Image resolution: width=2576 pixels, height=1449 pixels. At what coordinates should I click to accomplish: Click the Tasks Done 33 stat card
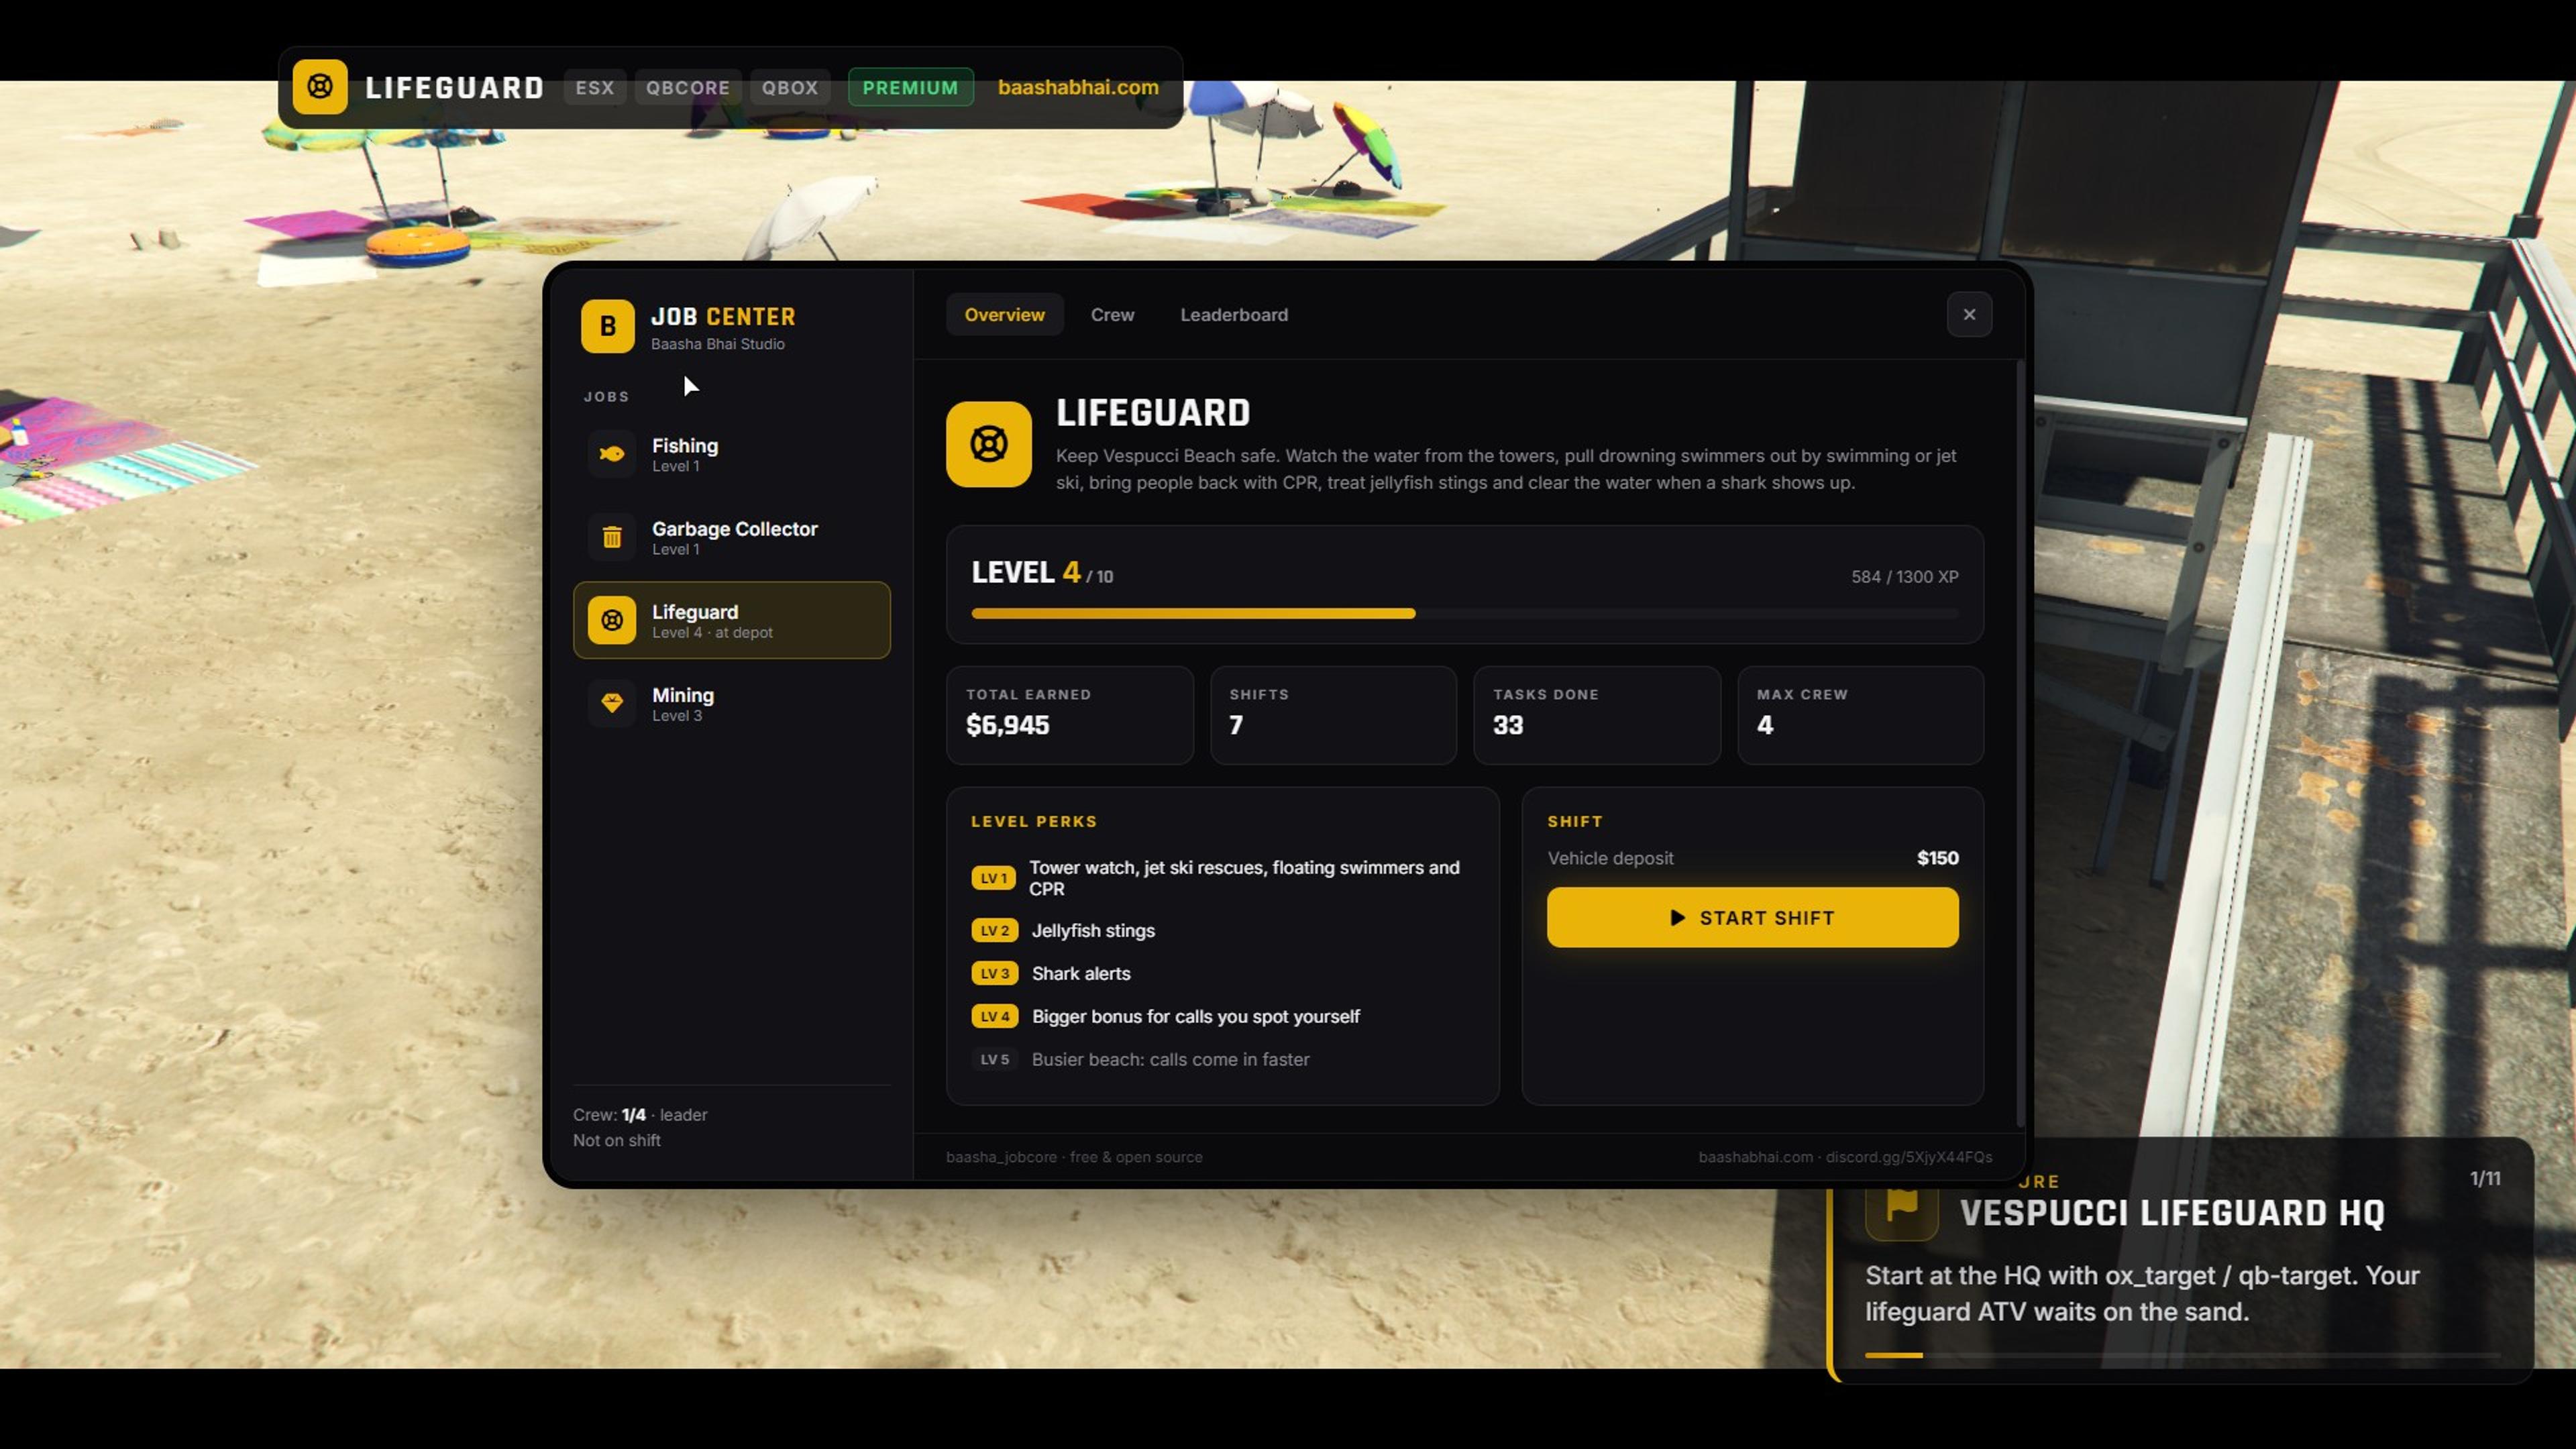pyautogui.click(x=1597, y=715)
